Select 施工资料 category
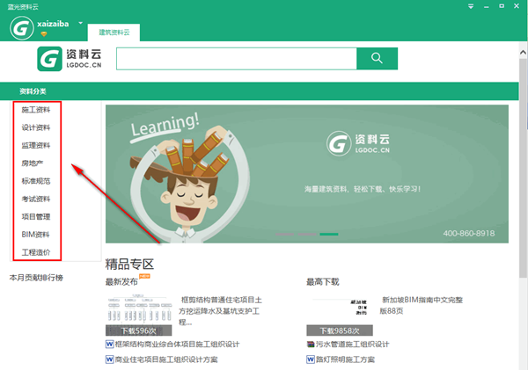 36,110
